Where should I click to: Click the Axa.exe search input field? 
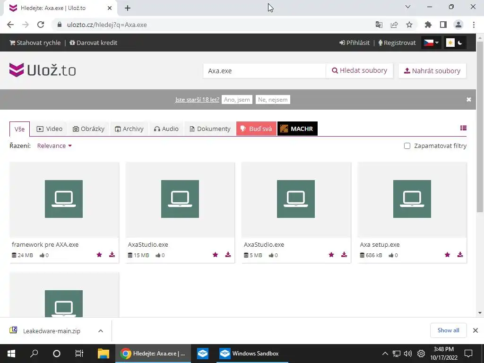coord(264,71)
